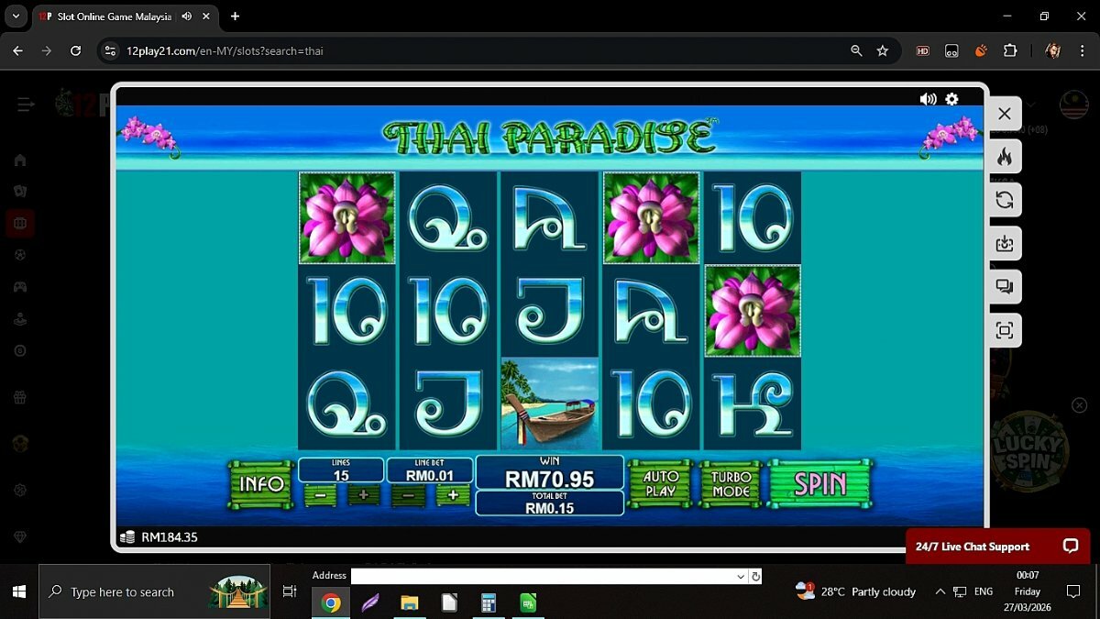Open chat icon in game side panel
The image size is (1100, 619).
pyautogui.click(x=1005, y=287)
